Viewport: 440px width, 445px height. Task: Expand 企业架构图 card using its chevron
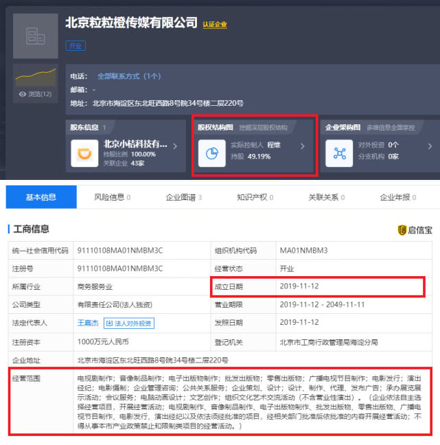[x=430, y=146]
